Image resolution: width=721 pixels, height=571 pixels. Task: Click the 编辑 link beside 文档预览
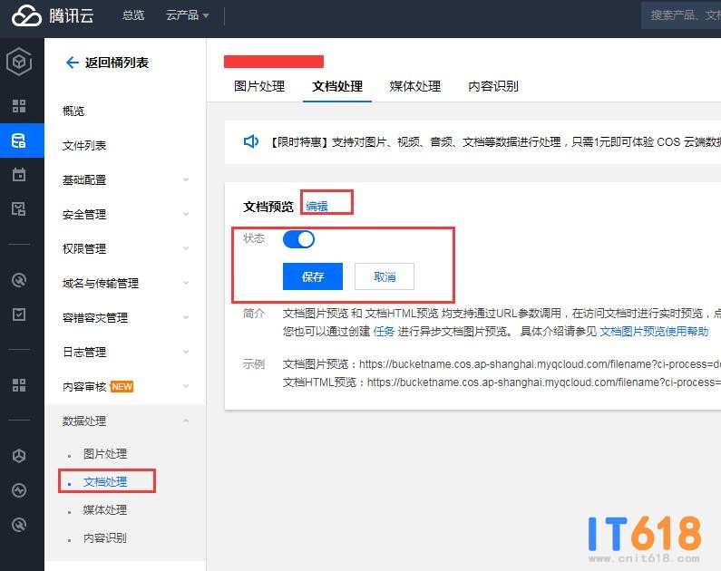pyautogui.click(x=317, y=207)
